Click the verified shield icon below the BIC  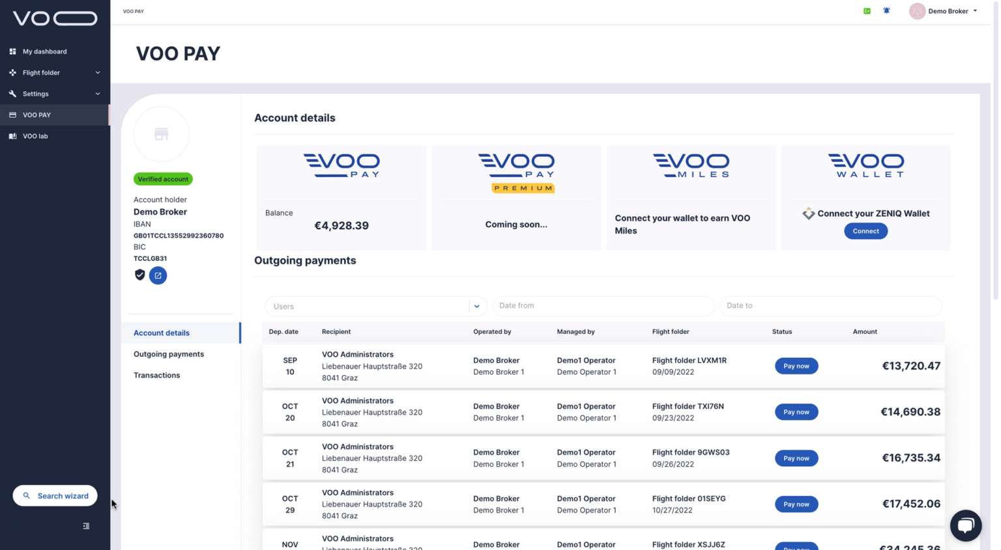click(x=139, y=275)
